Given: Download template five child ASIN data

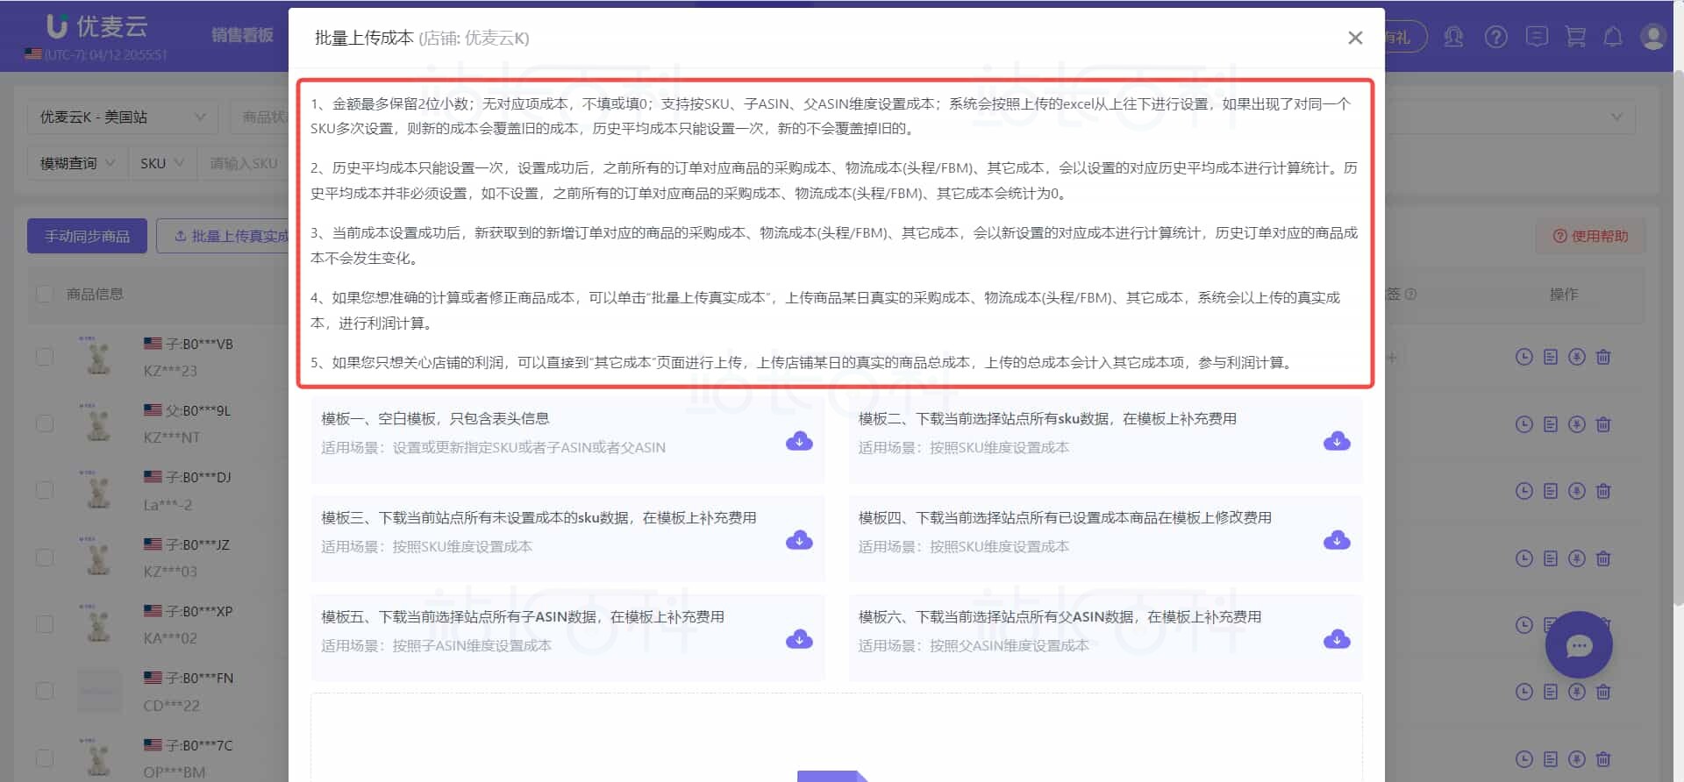Looking at the screenshot, I should tap(799, 639).
